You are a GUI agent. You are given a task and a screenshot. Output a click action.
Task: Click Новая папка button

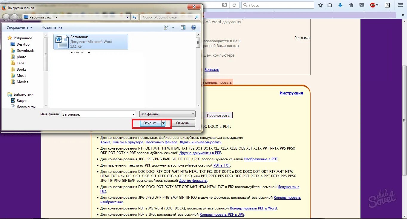click(52, 27)
